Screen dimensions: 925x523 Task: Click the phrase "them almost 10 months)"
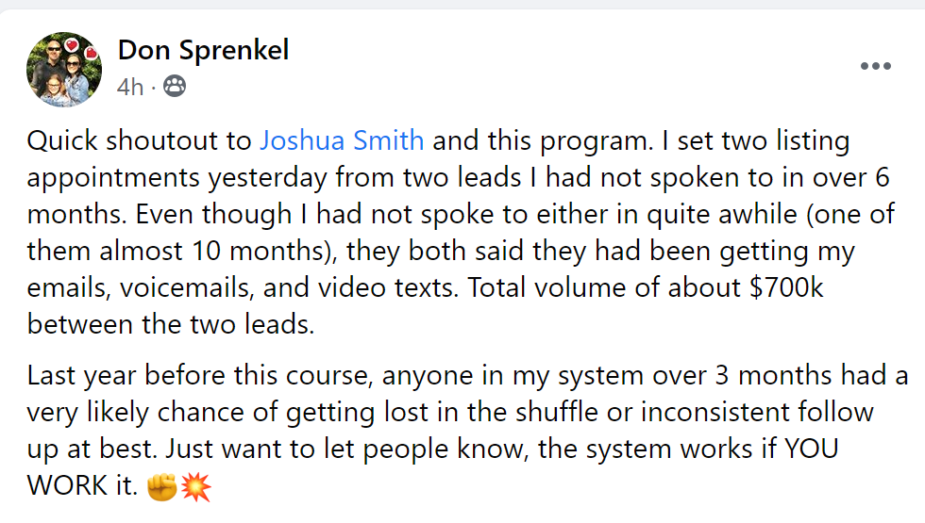181,251
